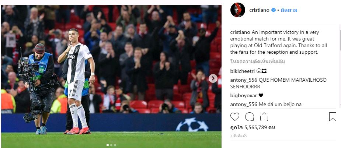View the 5,565,789 likes list

point(253,128)
